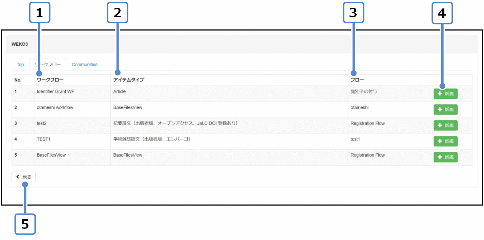Image resolution: width=484 pixels, height=240 pixels.
Task: Click the 戻る back button
Action: [23, 177]
